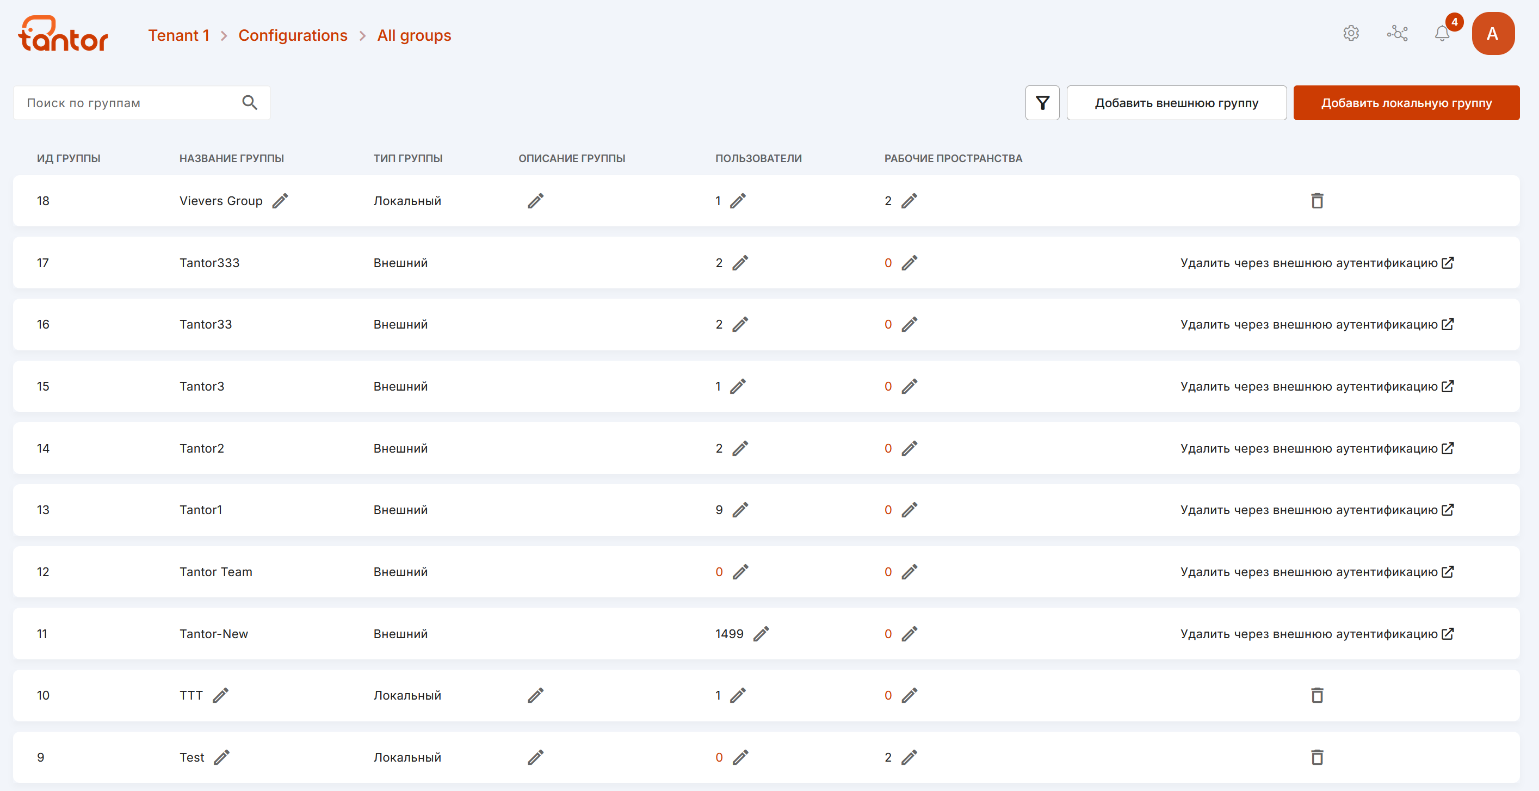Screen dimensions: 1539x791
Task: Remove Tantor Team via external authentication link
Action: (x=1317, y=572)
